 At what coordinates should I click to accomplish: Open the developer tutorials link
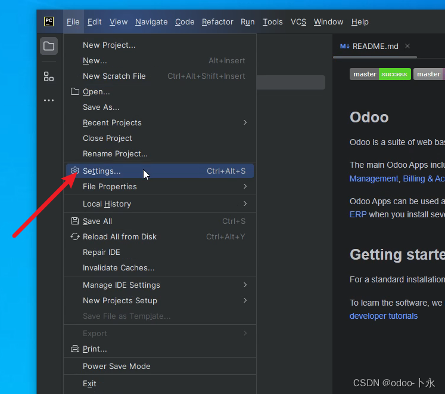point(384,316)
